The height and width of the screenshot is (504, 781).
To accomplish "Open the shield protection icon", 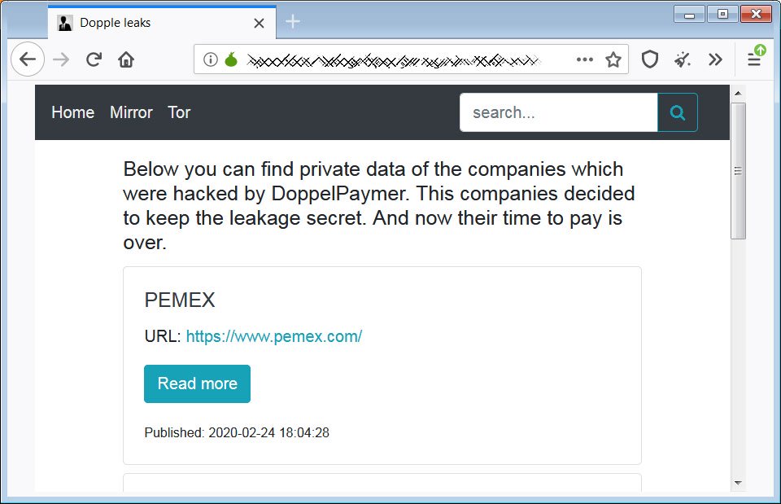I will [650, 59].
